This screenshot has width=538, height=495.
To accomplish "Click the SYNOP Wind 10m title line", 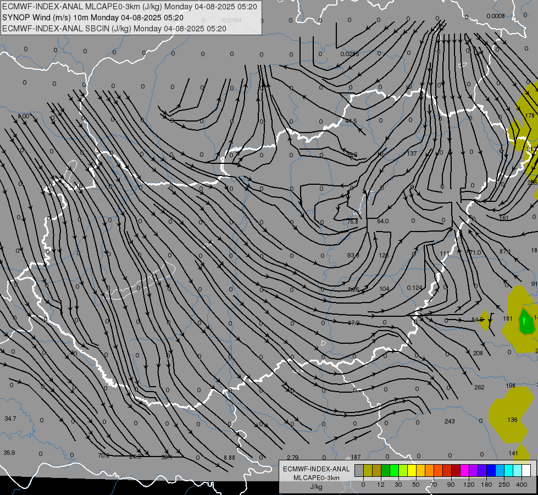I will (93, 18).
